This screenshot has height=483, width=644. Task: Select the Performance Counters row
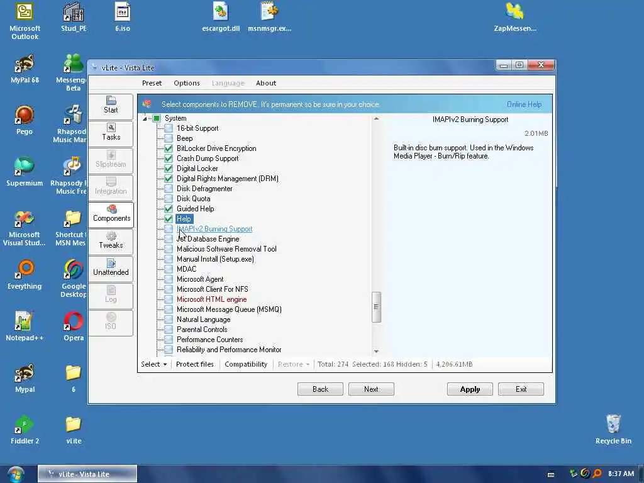coord(209,340)
